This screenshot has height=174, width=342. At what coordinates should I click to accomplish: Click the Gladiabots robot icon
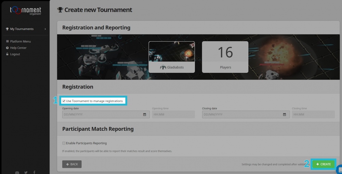tap(163, 67)
